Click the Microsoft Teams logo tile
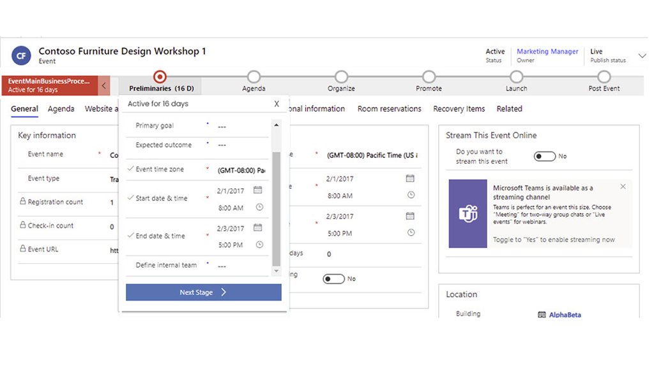The image size is (654, 367). click(468, 213)
